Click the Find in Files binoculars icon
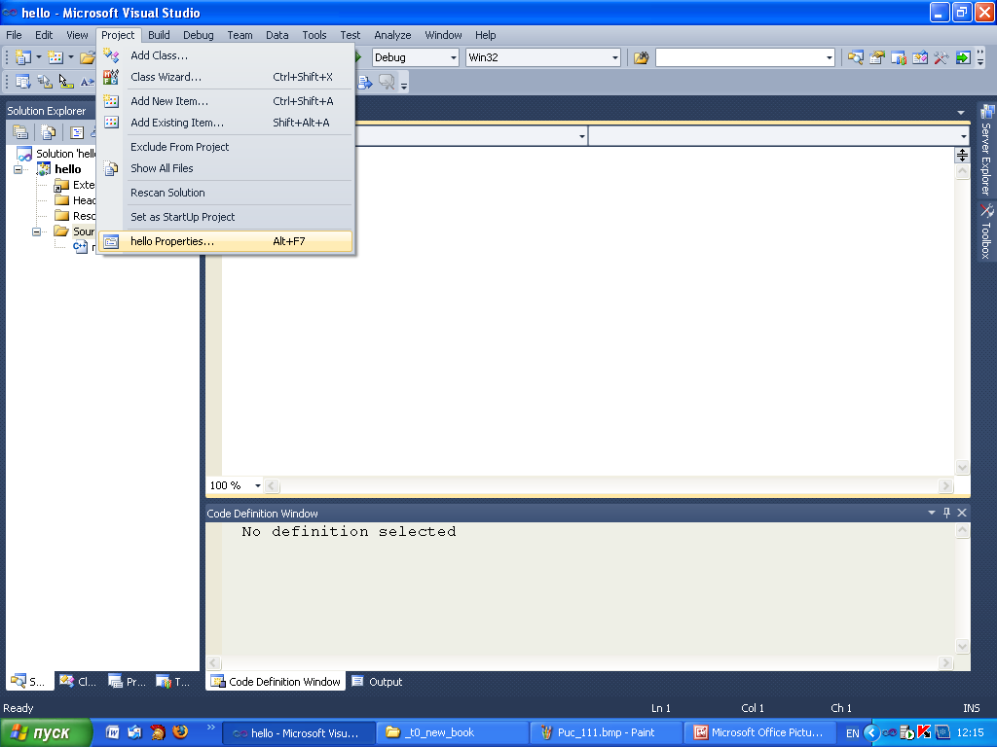997x747 pixels. [641, 57]
